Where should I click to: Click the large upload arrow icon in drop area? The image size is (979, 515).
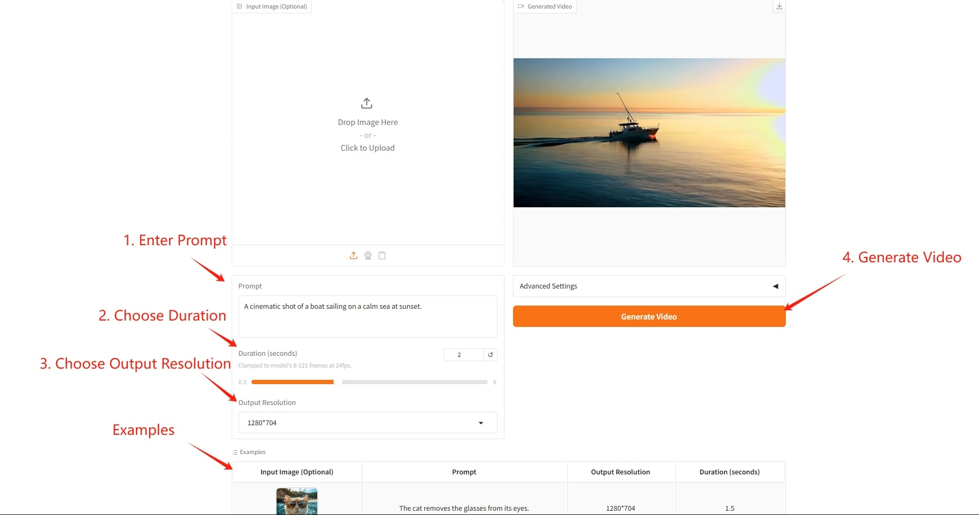[x=367, y=103]
